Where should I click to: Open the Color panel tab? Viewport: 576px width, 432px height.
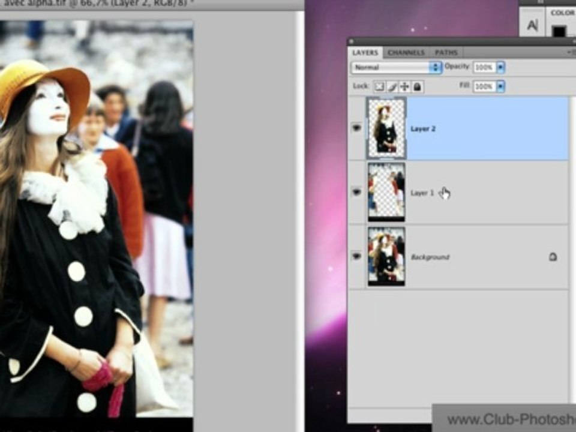[x=562, y=13]
